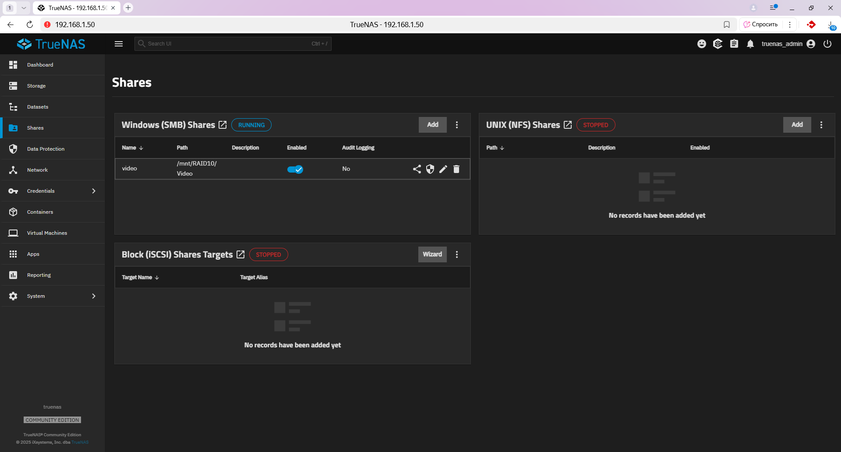Image resolution: width=841 pixels, height=452 pixels.
Task: Open the jobs clipboard icon
Action: 734,44
